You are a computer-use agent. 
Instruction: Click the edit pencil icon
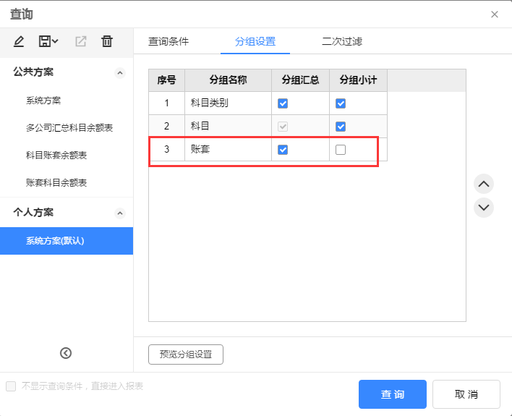tap(19, 42)
